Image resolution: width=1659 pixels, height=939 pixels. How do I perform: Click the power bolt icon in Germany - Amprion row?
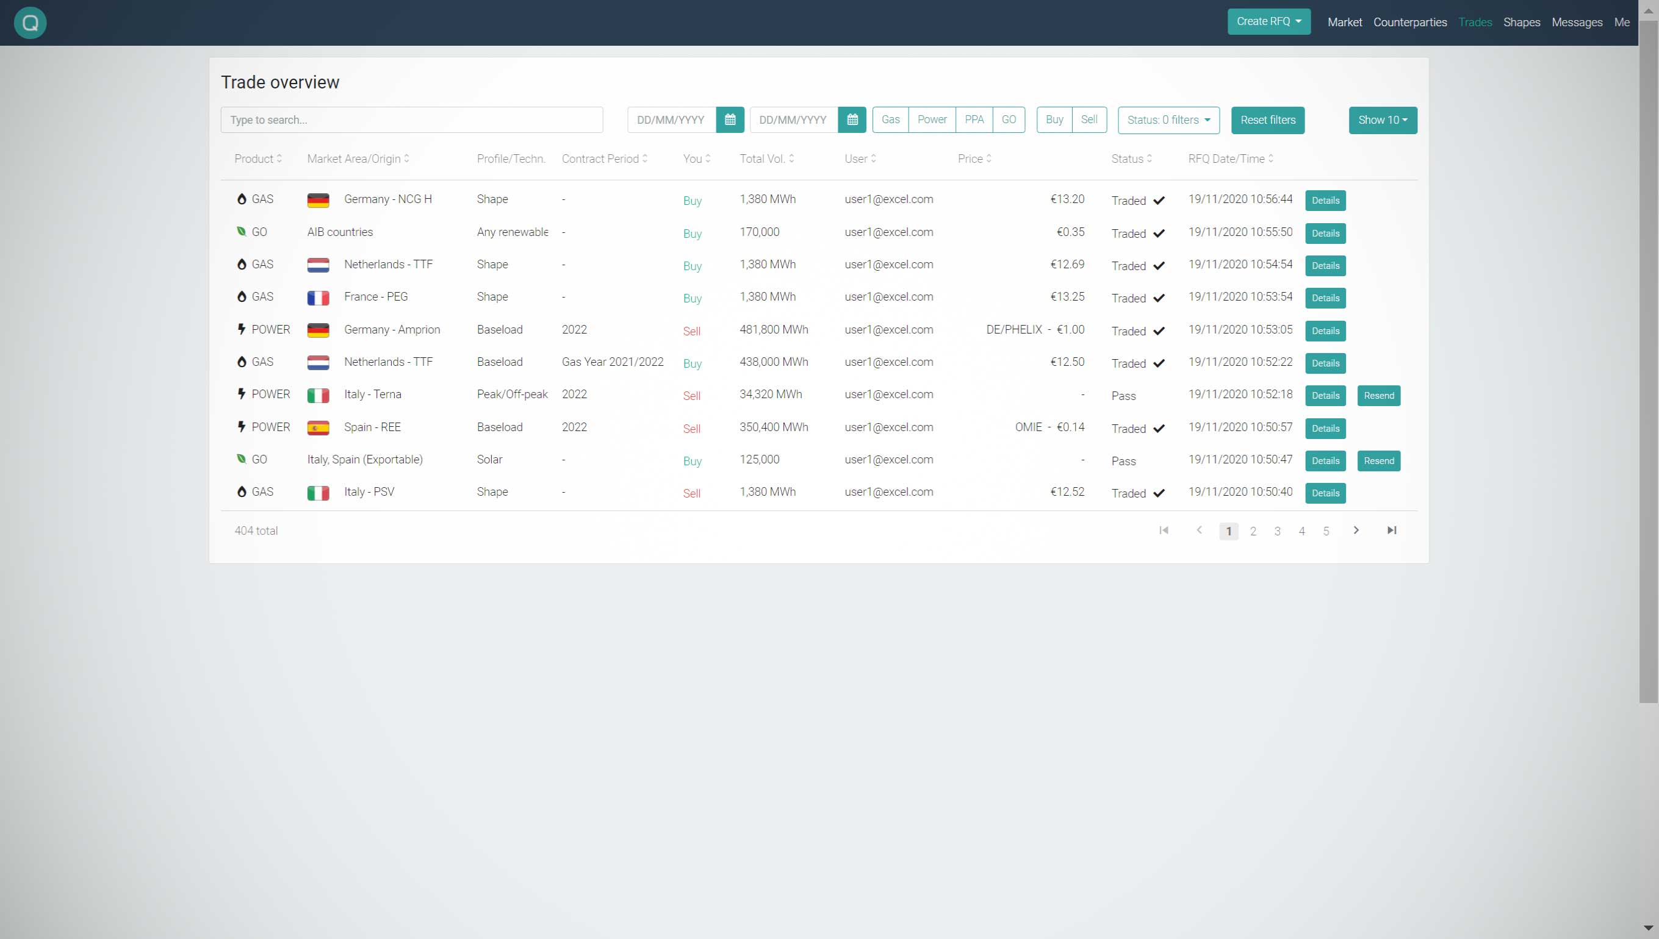pyautogui.click(x=242, y=329)
